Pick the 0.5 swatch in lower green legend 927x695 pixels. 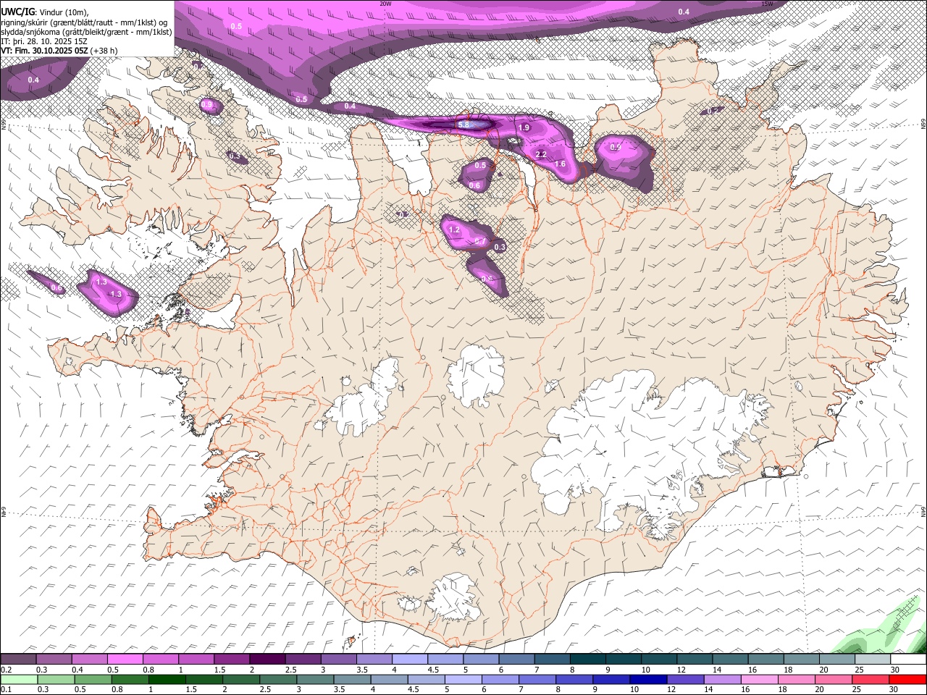pyautogui.click(x=93, y=679)
